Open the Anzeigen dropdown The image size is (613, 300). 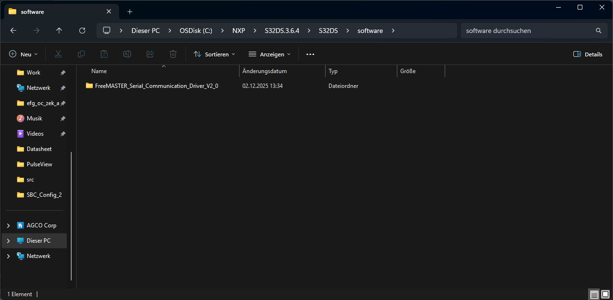(270, 54)
